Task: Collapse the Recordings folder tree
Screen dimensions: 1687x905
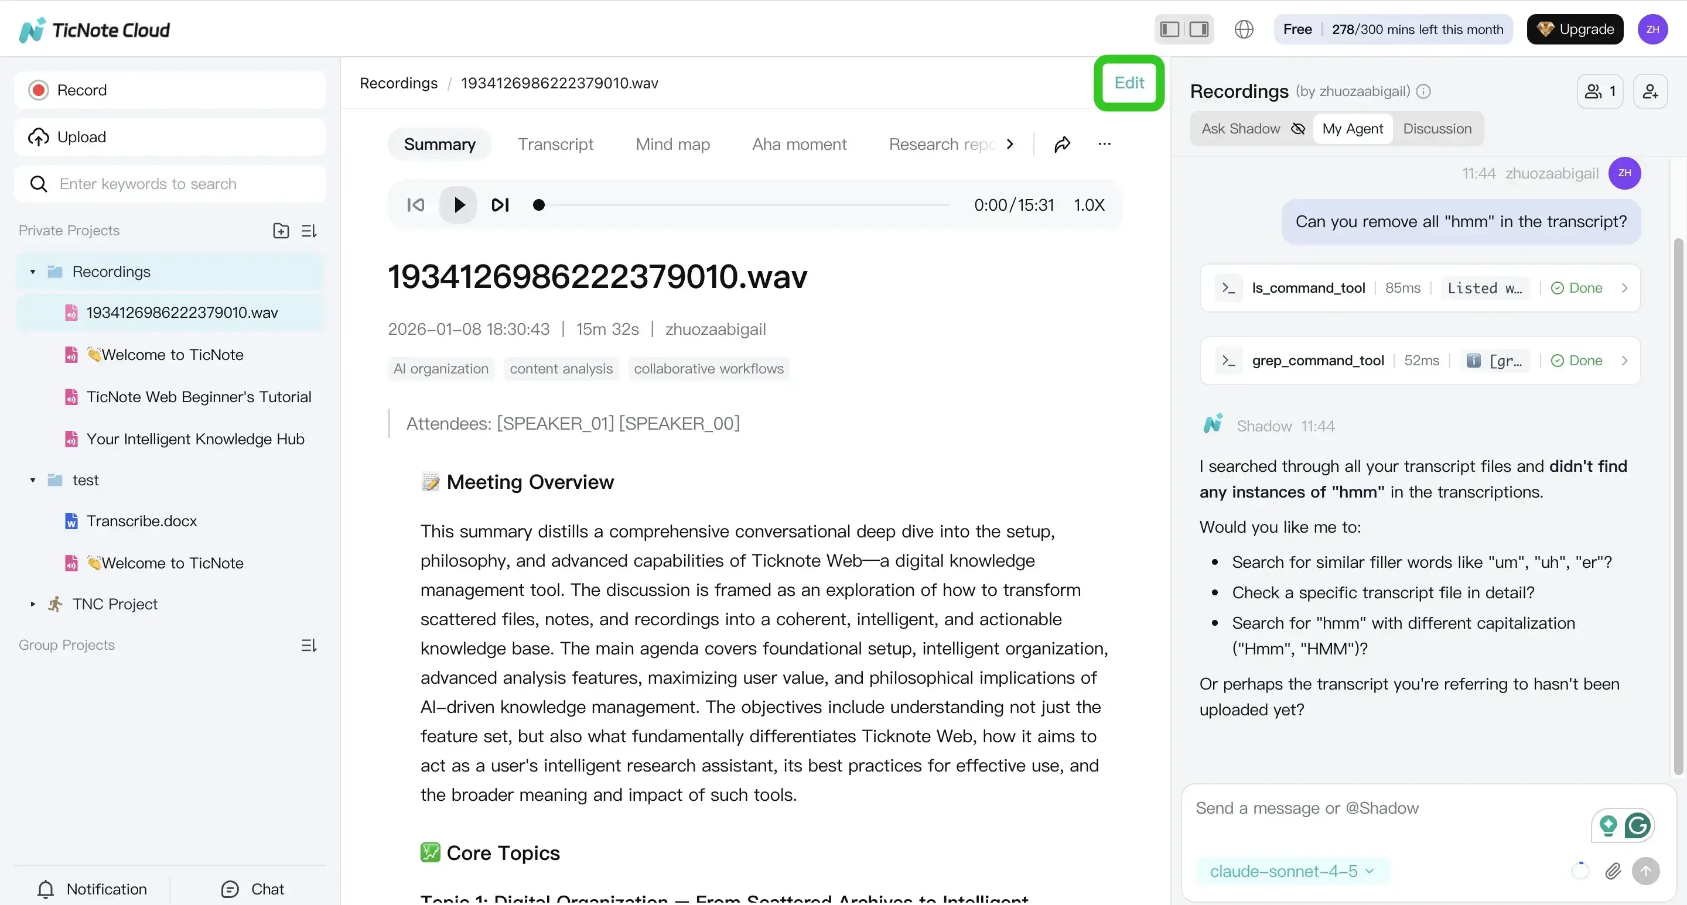Action: [x=32, y=271]
